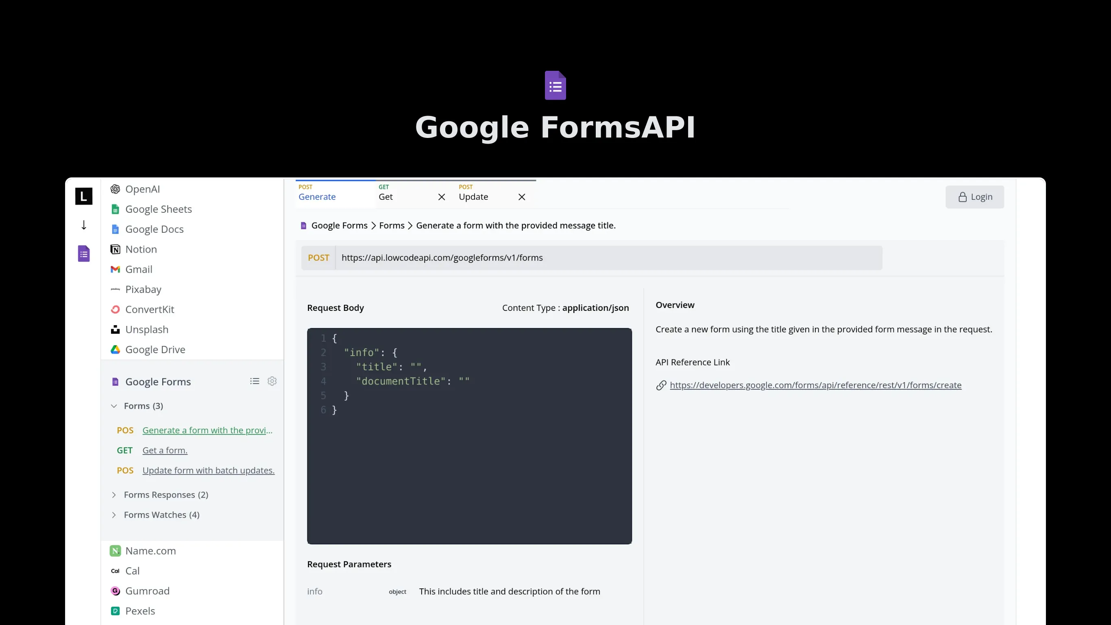This screenshot has height=625, width=1111.
Task: Open the API reference link to forms/create
Action: (x=815, y=385)
